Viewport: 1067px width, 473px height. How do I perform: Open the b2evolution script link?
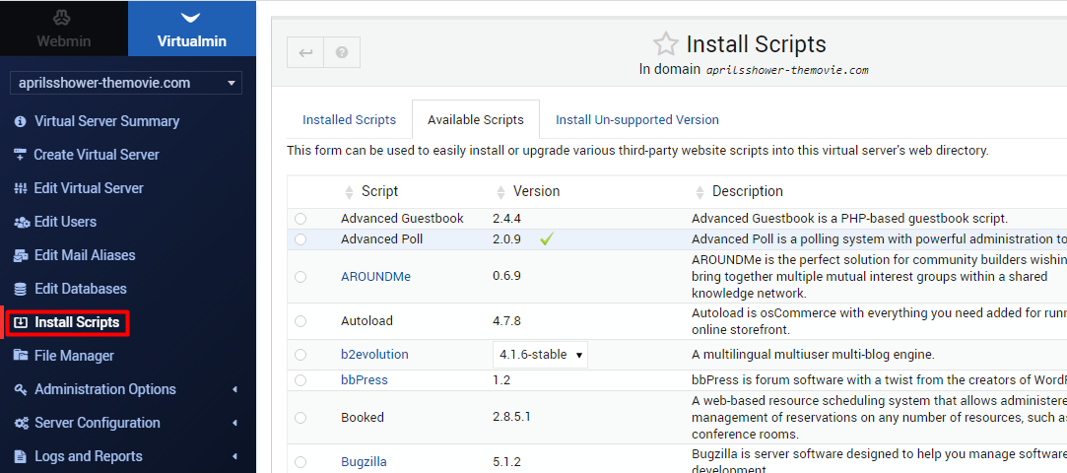click(375, 355)
